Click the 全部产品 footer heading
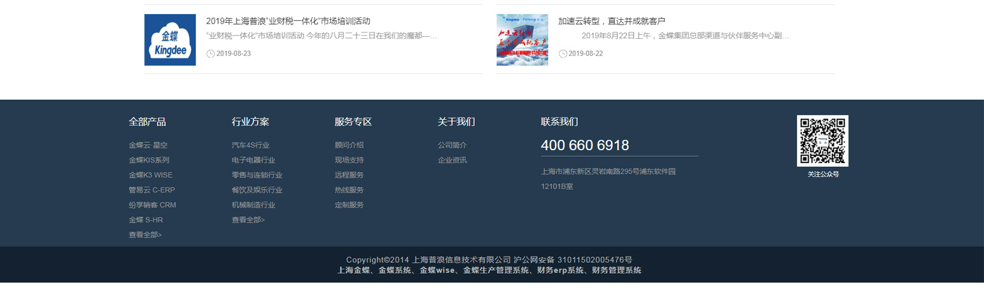 pos(147,122)
